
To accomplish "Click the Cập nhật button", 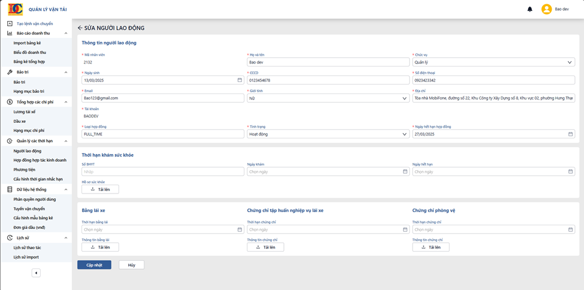I will 94,265.
